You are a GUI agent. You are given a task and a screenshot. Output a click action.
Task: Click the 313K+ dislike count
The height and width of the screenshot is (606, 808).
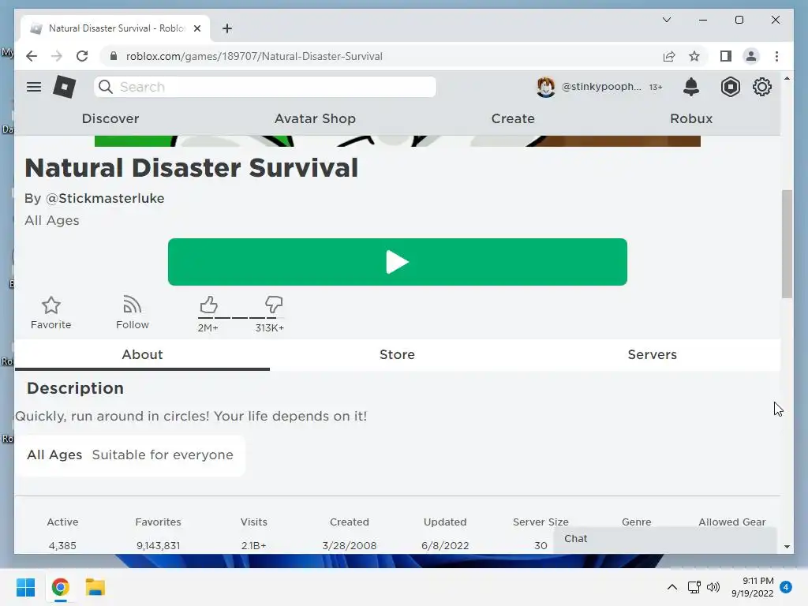(270, 327)
